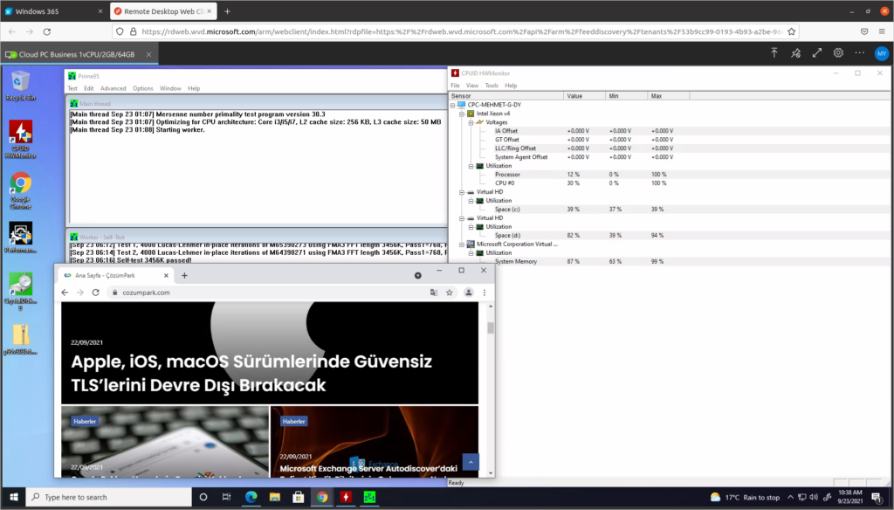Open the Test menu in Prime95

point(72,88)
